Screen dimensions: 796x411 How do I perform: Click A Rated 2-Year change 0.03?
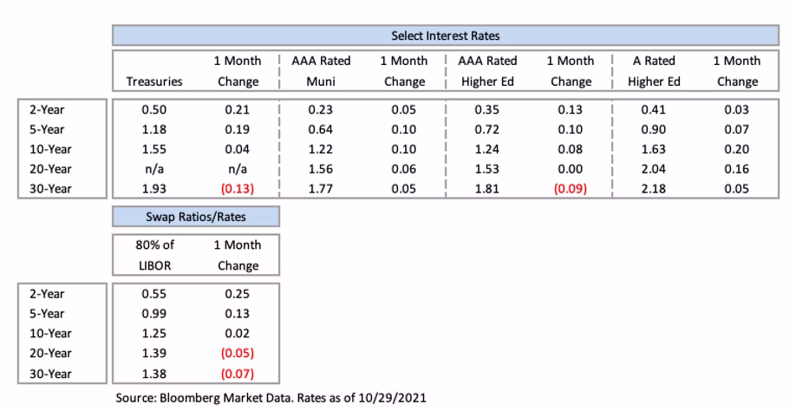(737, 109)
